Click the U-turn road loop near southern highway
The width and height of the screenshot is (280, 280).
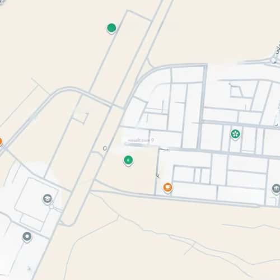pyautogui.click(x=67, y=223)
